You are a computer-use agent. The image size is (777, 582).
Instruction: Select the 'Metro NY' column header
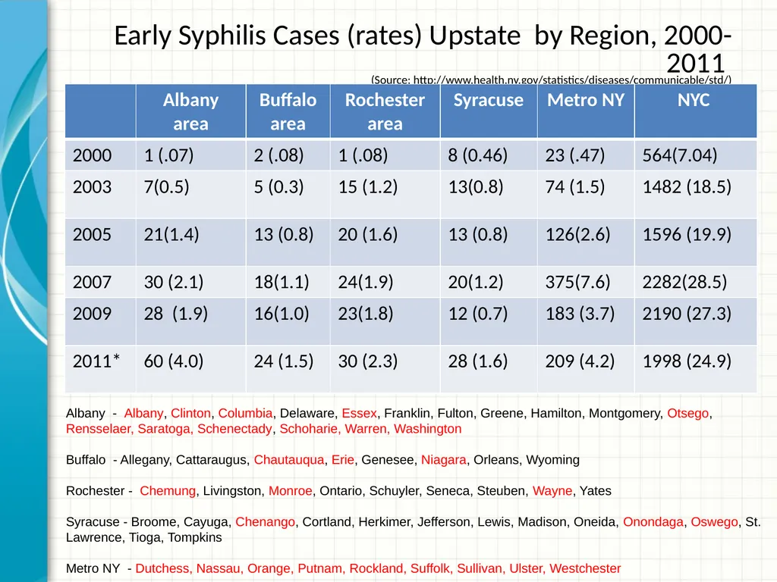pyautogui.click(x=586, y=111)
